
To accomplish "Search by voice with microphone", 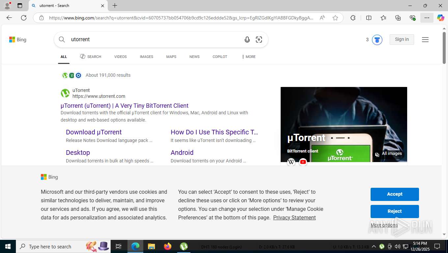I will coord(247,40).
